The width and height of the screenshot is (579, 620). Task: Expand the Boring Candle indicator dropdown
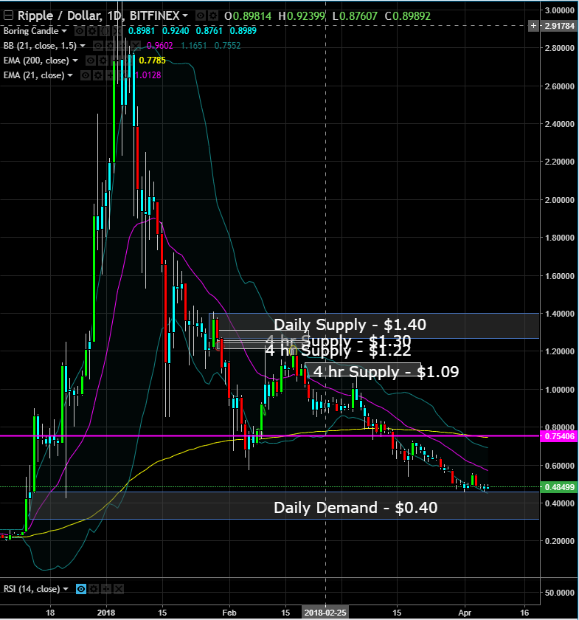64,31
